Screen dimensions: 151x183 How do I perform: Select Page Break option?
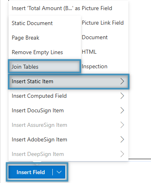pos(45,38)
